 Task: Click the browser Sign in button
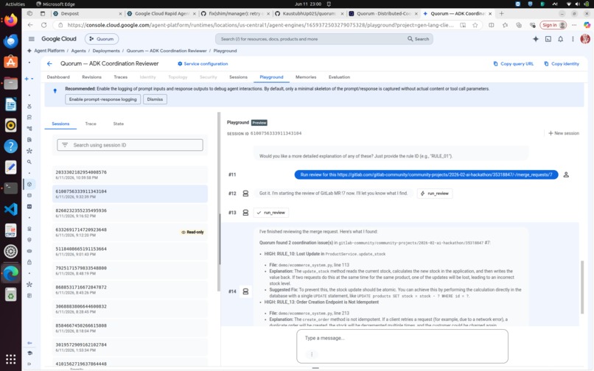pyautogui.click(x=553, y=25)
